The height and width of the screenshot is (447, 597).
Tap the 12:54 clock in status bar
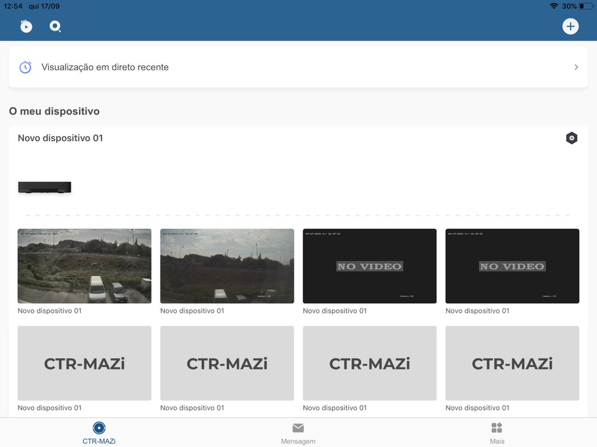click(13, 6)
